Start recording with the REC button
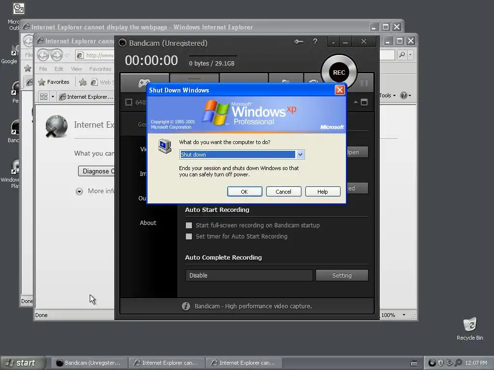Image resolution: width=494 pixels, height=370 pixels. click(x=339, y=72)
